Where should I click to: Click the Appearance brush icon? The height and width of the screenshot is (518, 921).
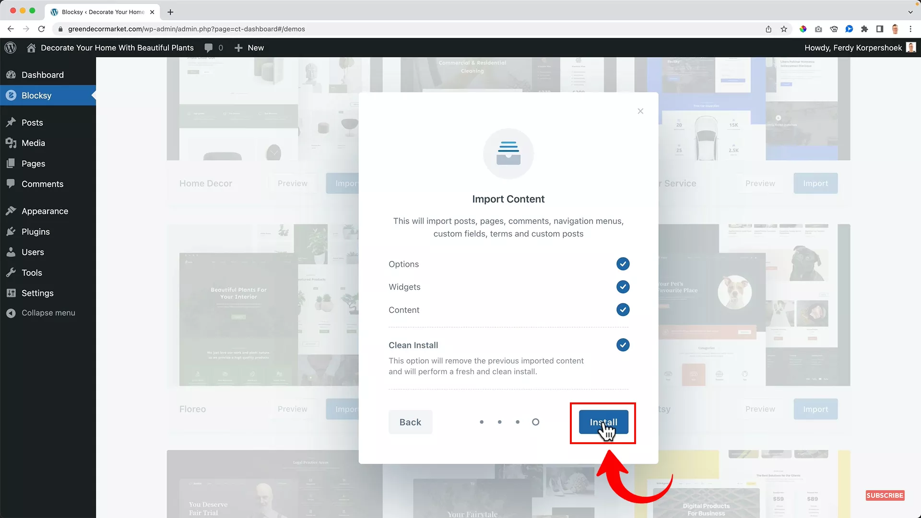pyautogui.click(x=12, y=211)
